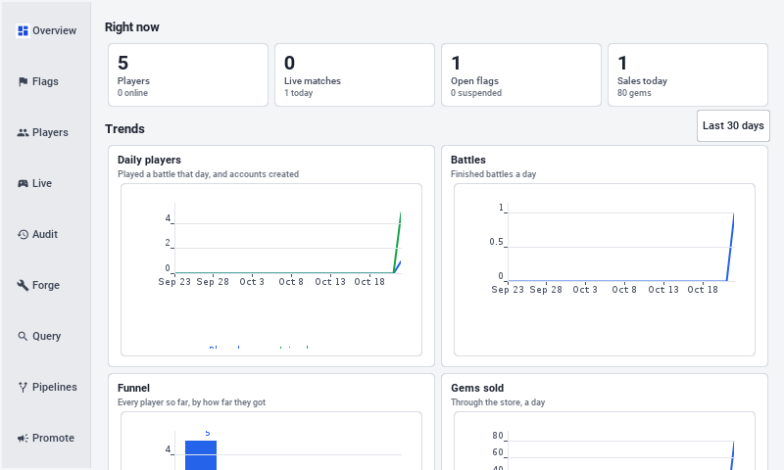Viewport: 784px width, 470px height.
Task: Click the Pipelines branch icon
Action: pos(23,388)
